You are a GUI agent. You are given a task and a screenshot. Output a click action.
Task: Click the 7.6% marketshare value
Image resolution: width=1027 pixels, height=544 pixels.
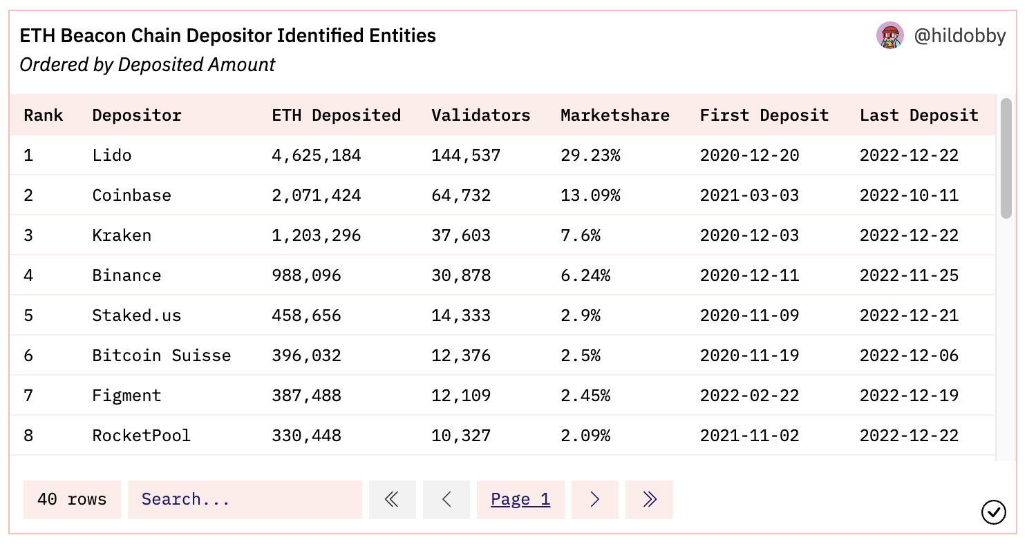pyautogui.click(x=581, y=235)
